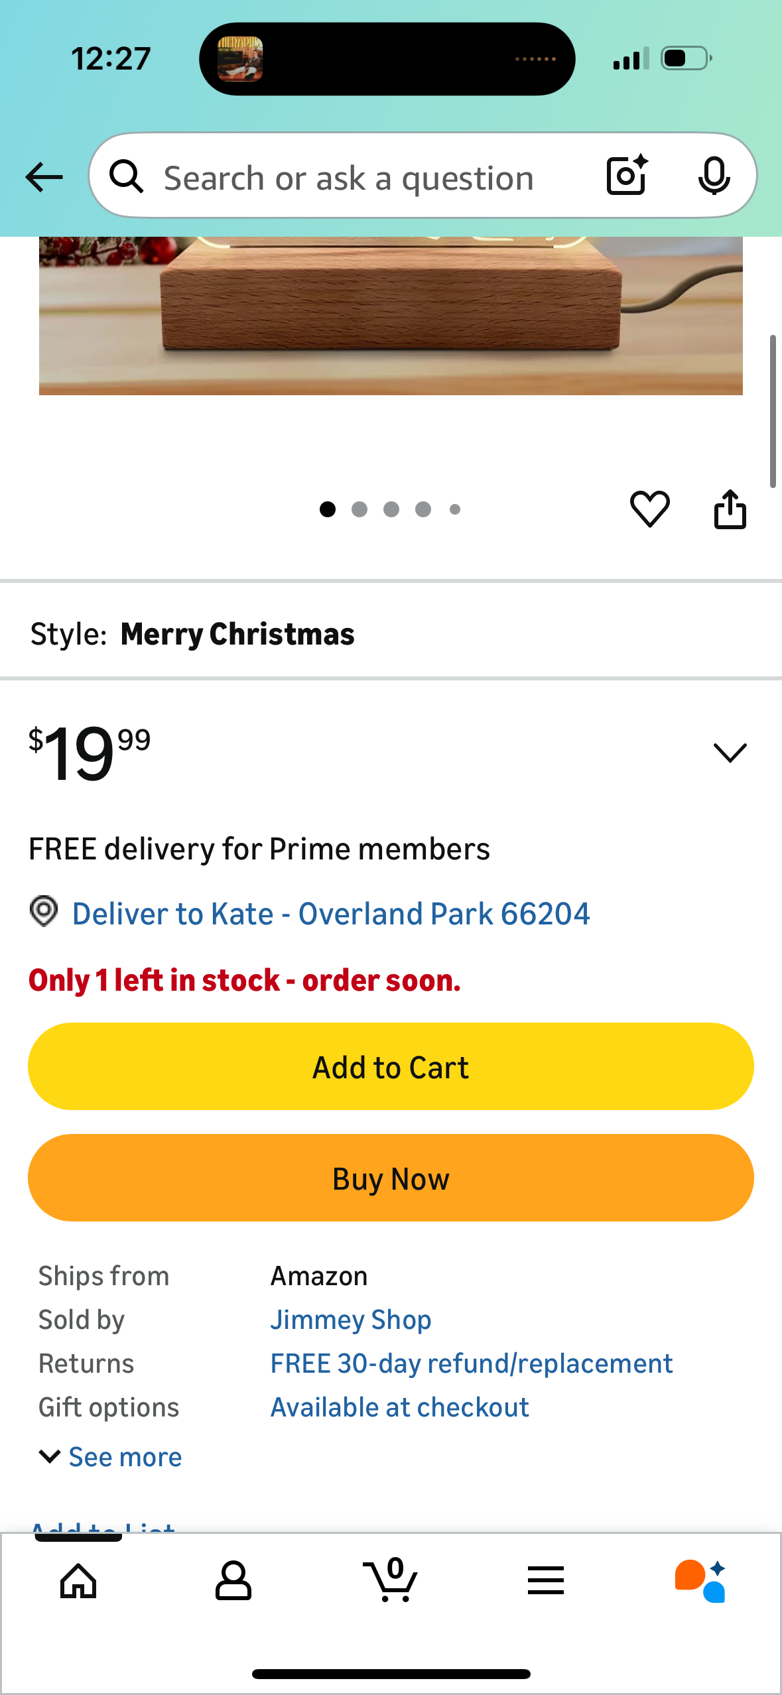The width and height of the screenshot is (782, 1695).
Task: Add the item to your cart
Action: [391, 1066]
